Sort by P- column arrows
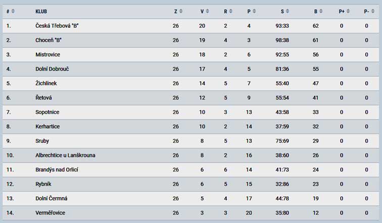This screenshot has width=382, height=223. click(x=373, y=11)
